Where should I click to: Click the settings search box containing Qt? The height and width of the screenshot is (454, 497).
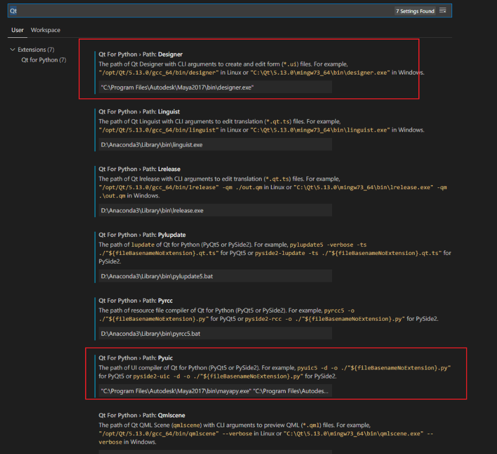230,10
